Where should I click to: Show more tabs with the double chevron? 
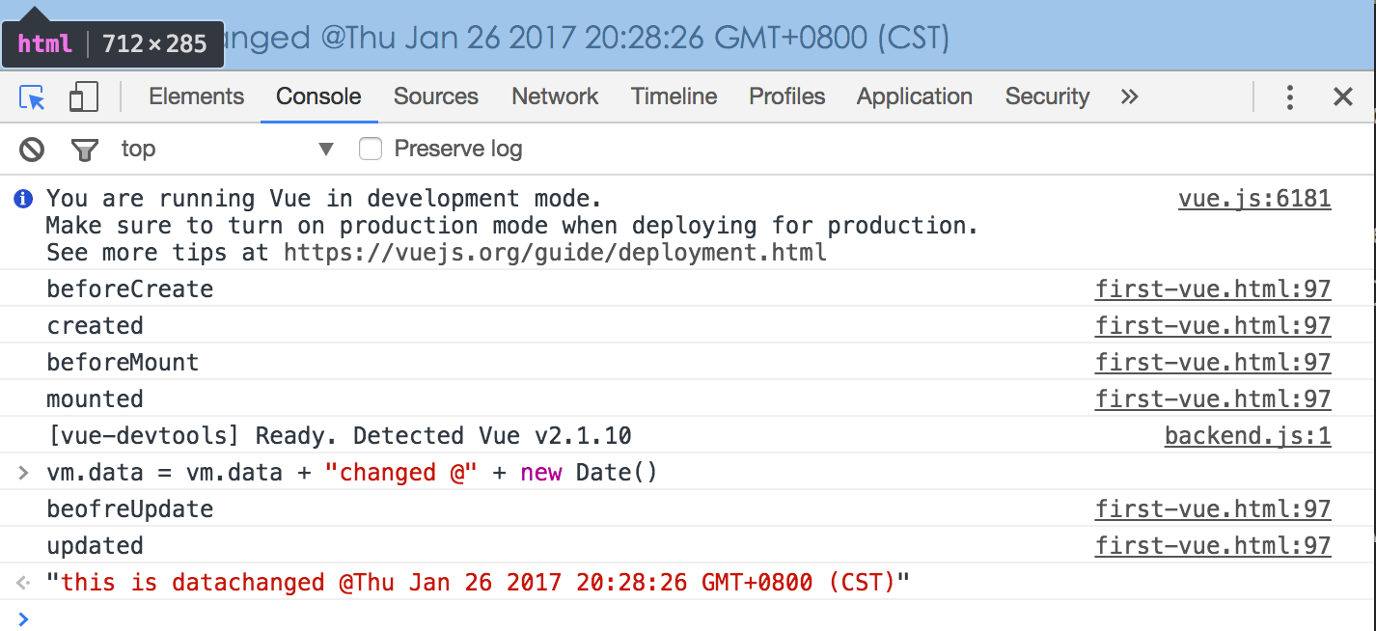point(1129,97)
